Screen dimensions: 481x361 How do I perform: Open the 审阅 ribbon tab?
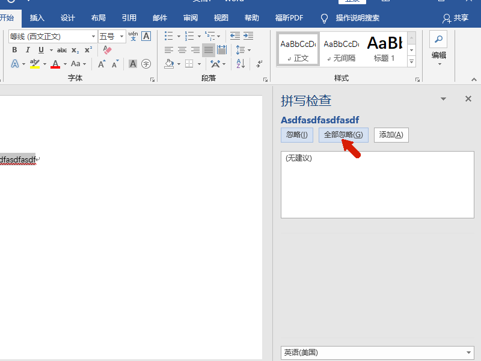191,18
